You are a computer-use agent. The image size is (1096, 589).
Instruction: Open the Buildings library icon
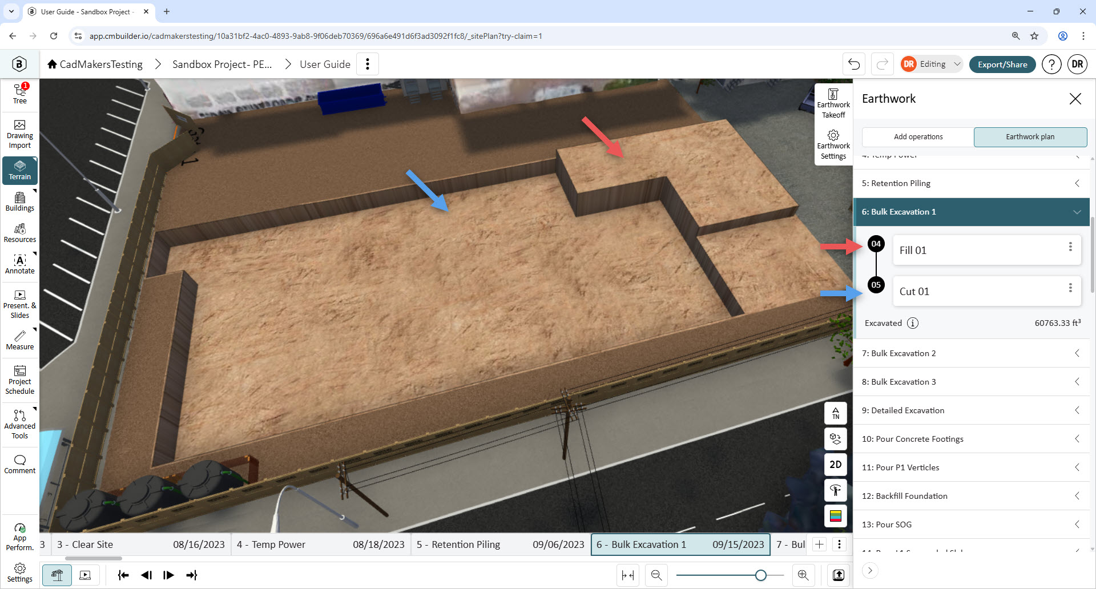coord(20,202)
